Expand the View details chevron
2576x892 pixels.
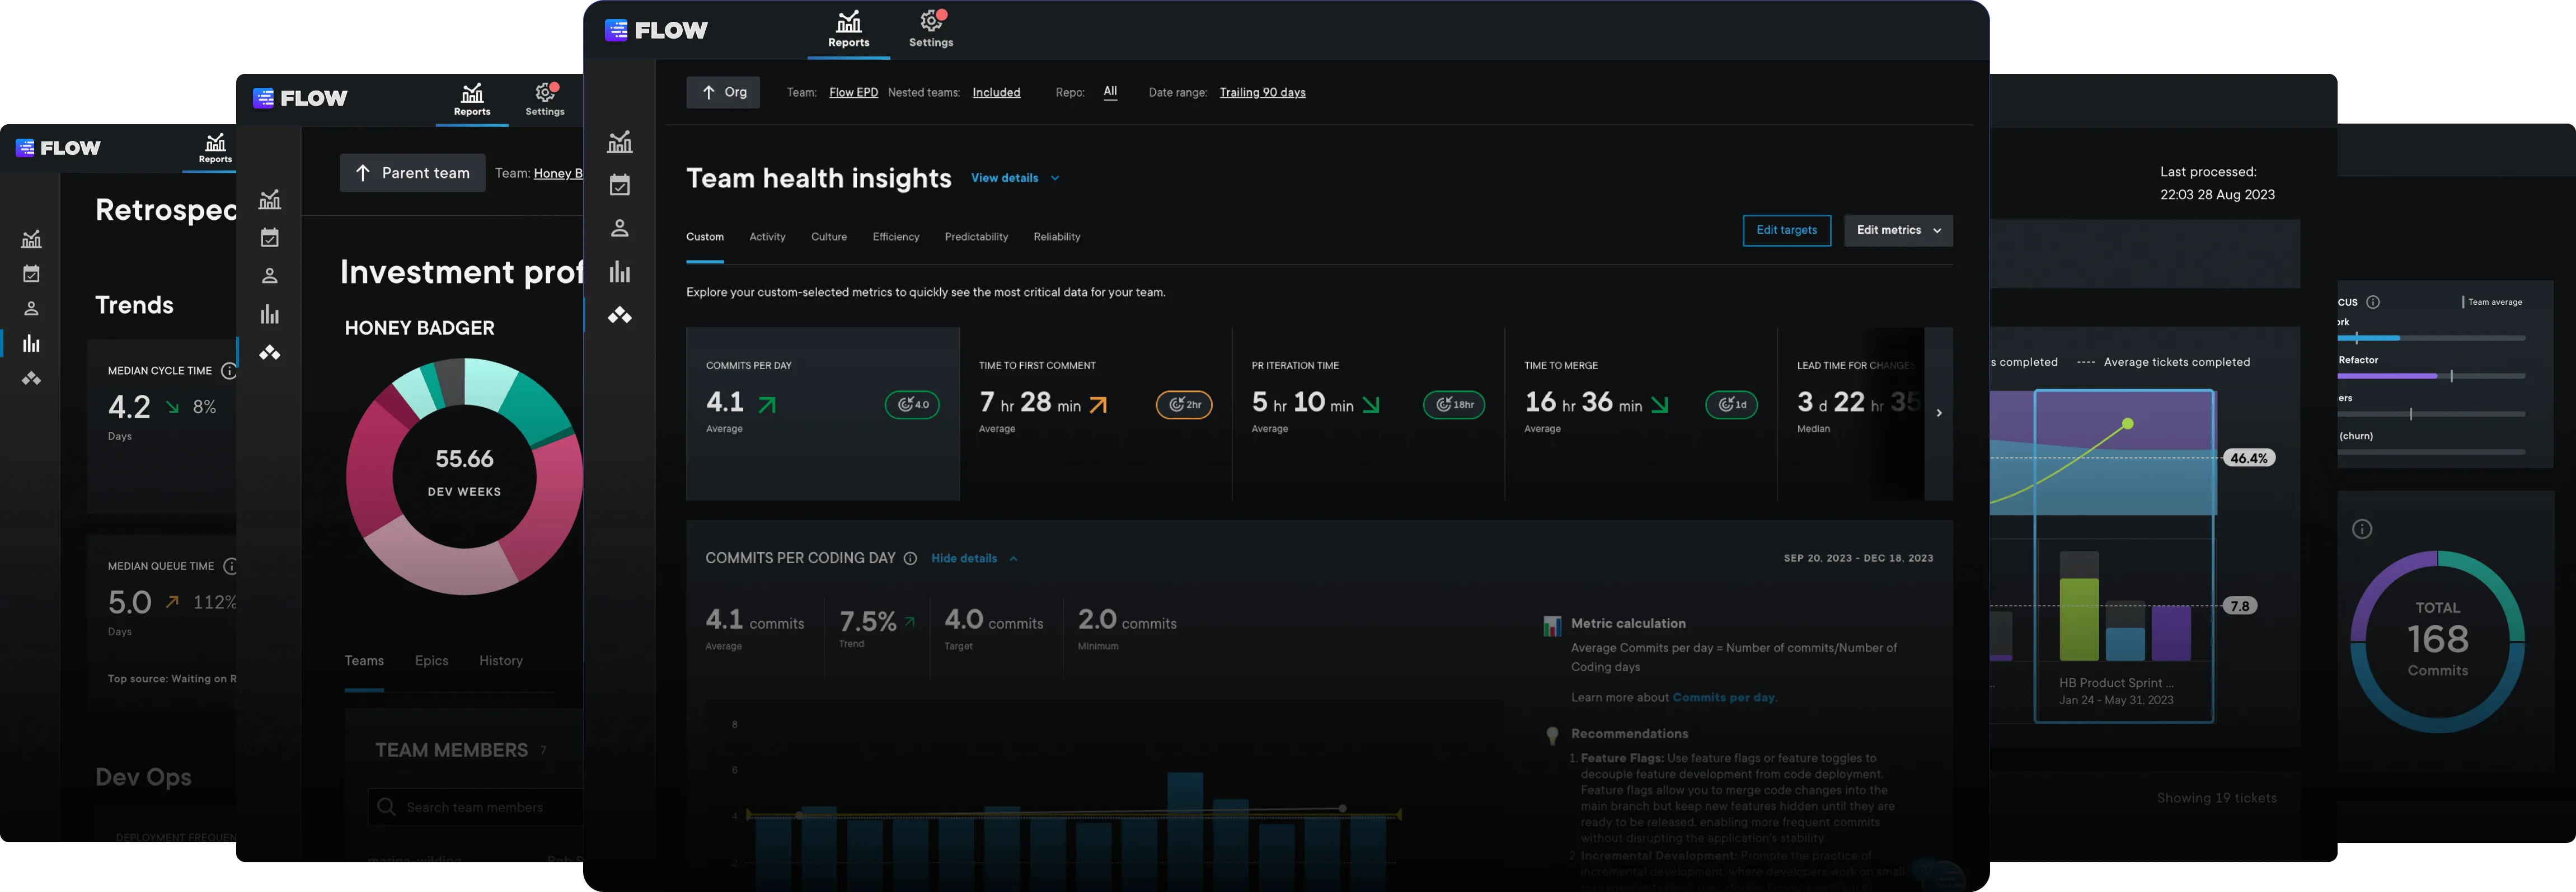pos(1055,179)
